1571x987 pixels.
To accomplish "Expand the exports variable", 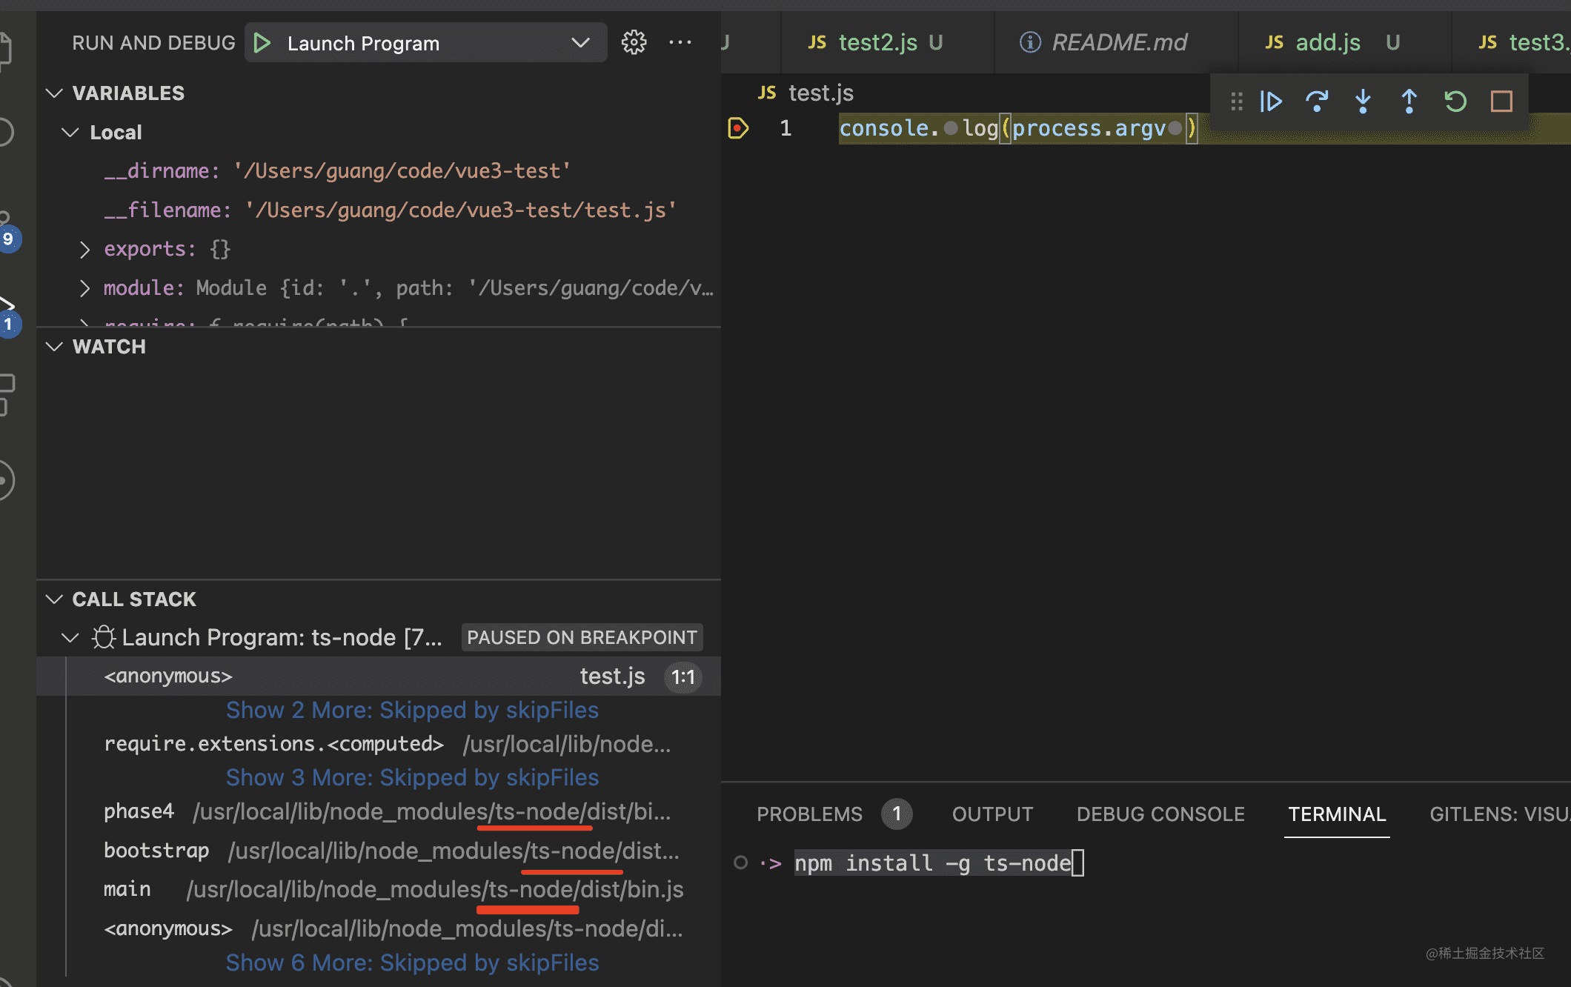I will point(84,250).
